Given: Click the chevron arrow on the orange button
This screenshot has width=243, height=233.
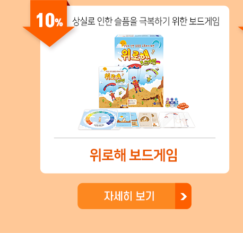Looking at the screenshot, I should 184,196.
